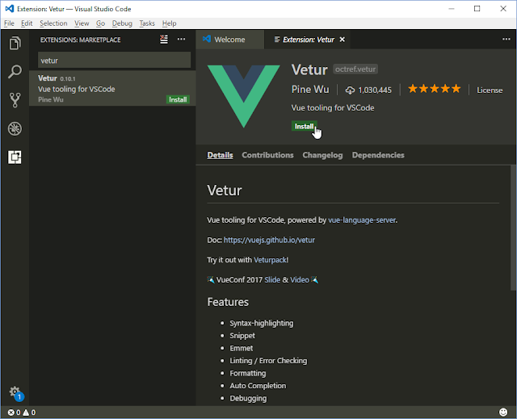Open the File menu

[9, 23]
